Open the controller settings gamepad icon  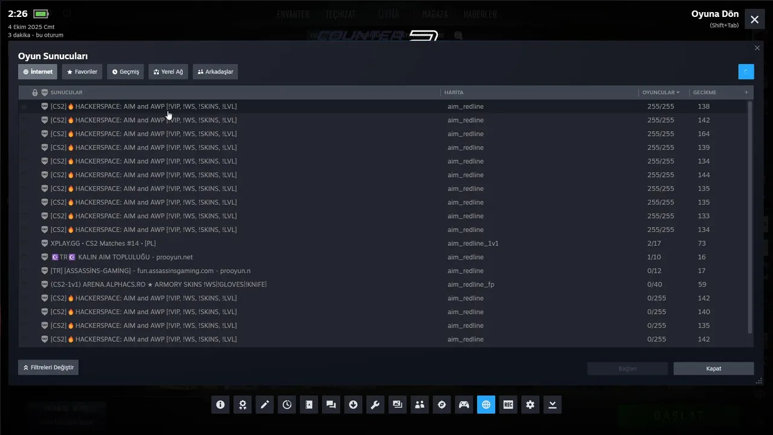tap(464, 405)
